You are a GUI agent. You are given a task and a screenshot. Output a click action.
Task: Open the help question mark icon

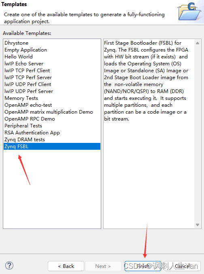tap(9, 265)
